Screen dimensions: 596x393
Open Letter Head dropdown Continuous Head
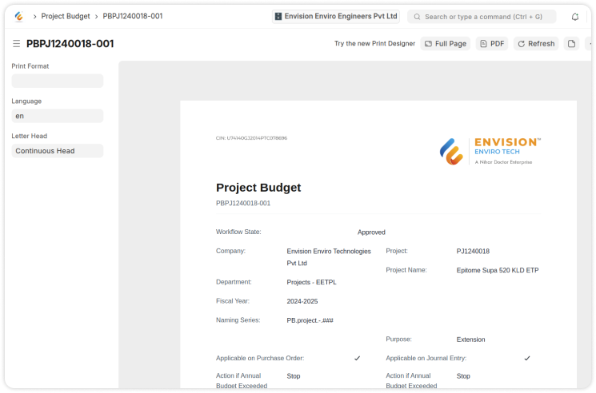58,151
